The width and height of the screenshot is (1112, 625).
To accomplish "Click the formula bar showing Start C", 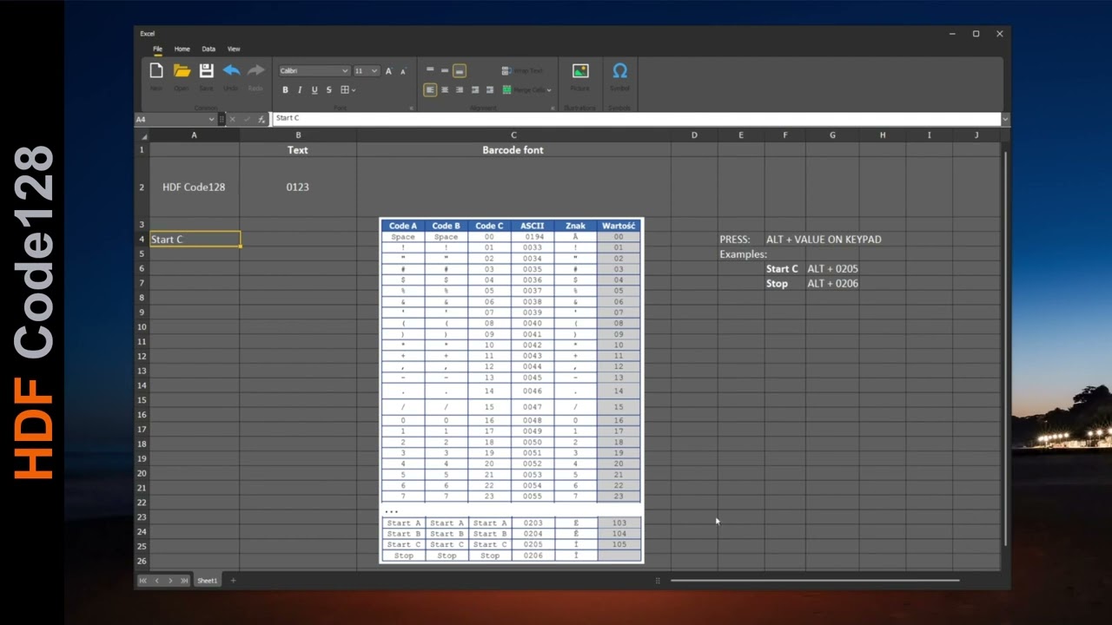I will pyautogui.click(x=636, y=119).
